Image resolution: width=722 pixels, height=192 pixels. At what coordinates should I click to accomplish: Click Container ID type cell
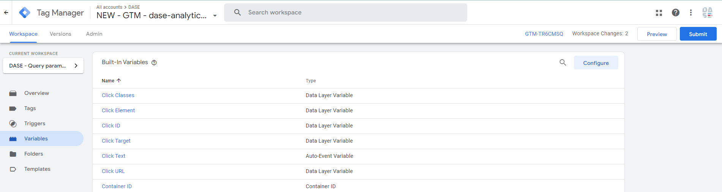321,186
